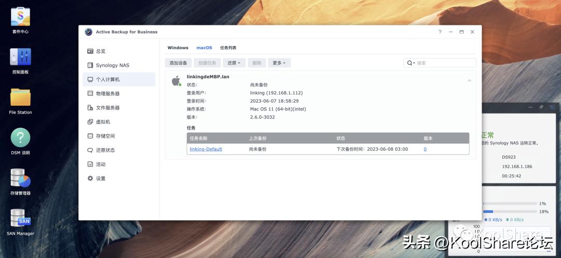Open the 控制面板 desktop icon
Screen dimensions: 561x258
pyautogui.click(x=20, y=57)
